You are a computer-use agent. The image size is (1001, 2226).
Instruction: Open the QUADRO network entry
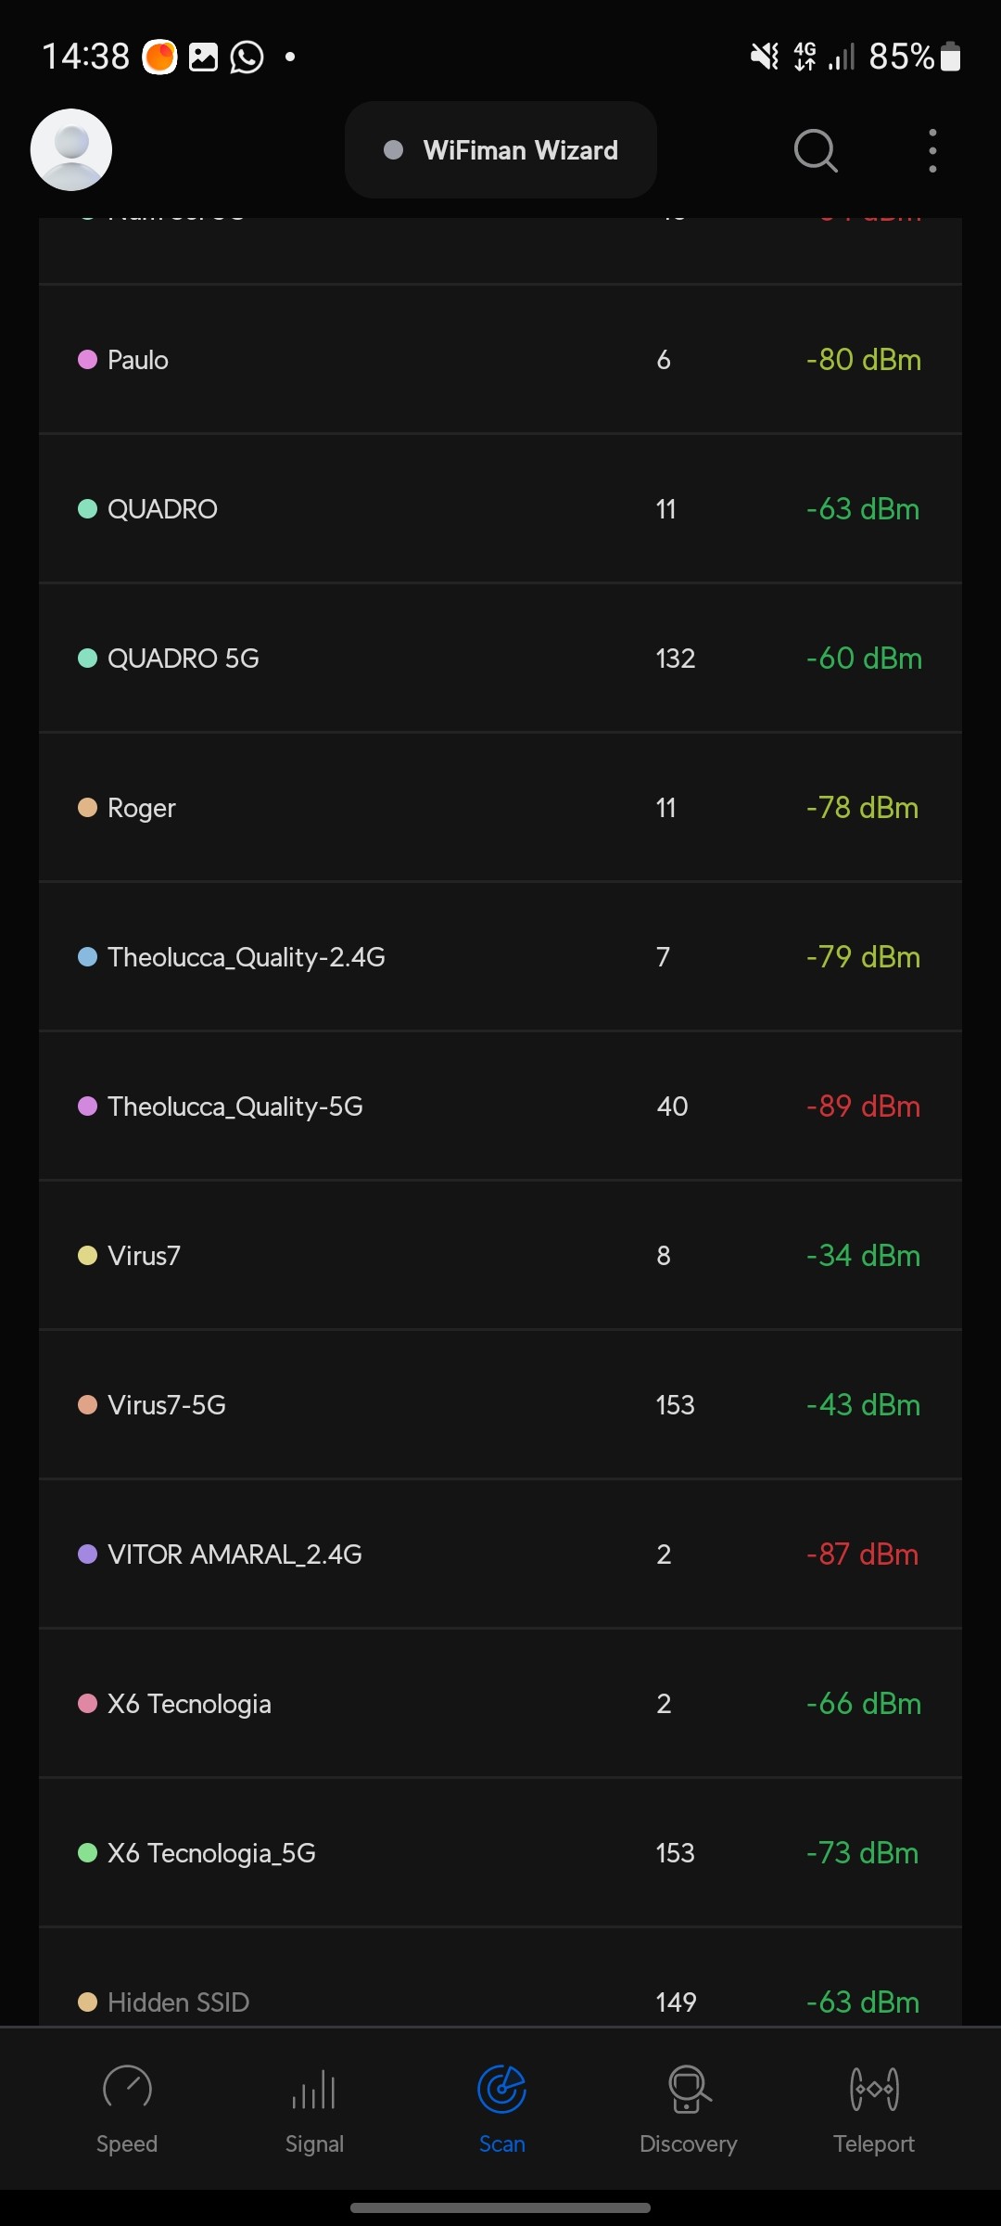tap(500, 509)
